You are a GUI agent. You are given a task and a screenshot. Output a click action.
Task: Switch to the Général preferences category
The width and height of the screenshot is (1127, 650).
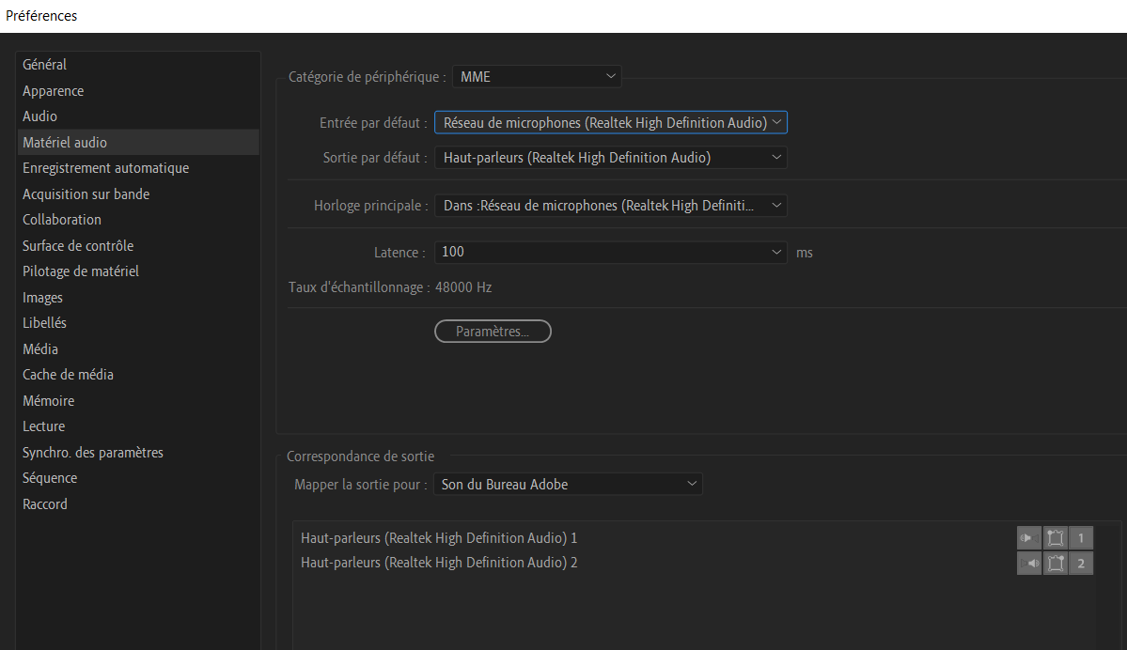(x=45, y=65)
